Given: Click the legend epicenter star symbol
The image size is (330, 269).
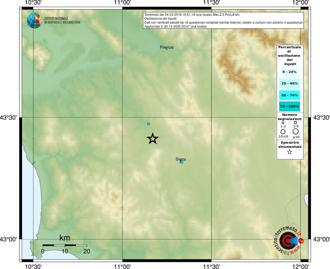Looking at the screenshot, I should click(290, 152).
